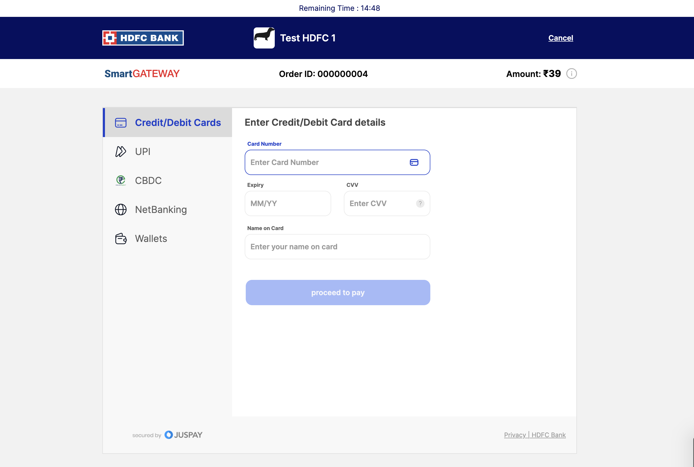
Task: Click the amount info icon
Action: click(x=571, y=74)
